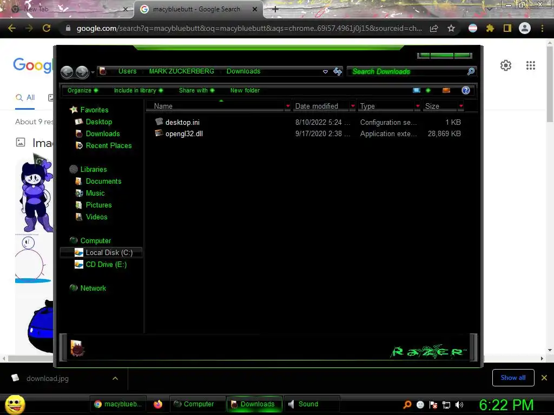
Task: Open the Name column filter arrow
Action: click(288, 106)
